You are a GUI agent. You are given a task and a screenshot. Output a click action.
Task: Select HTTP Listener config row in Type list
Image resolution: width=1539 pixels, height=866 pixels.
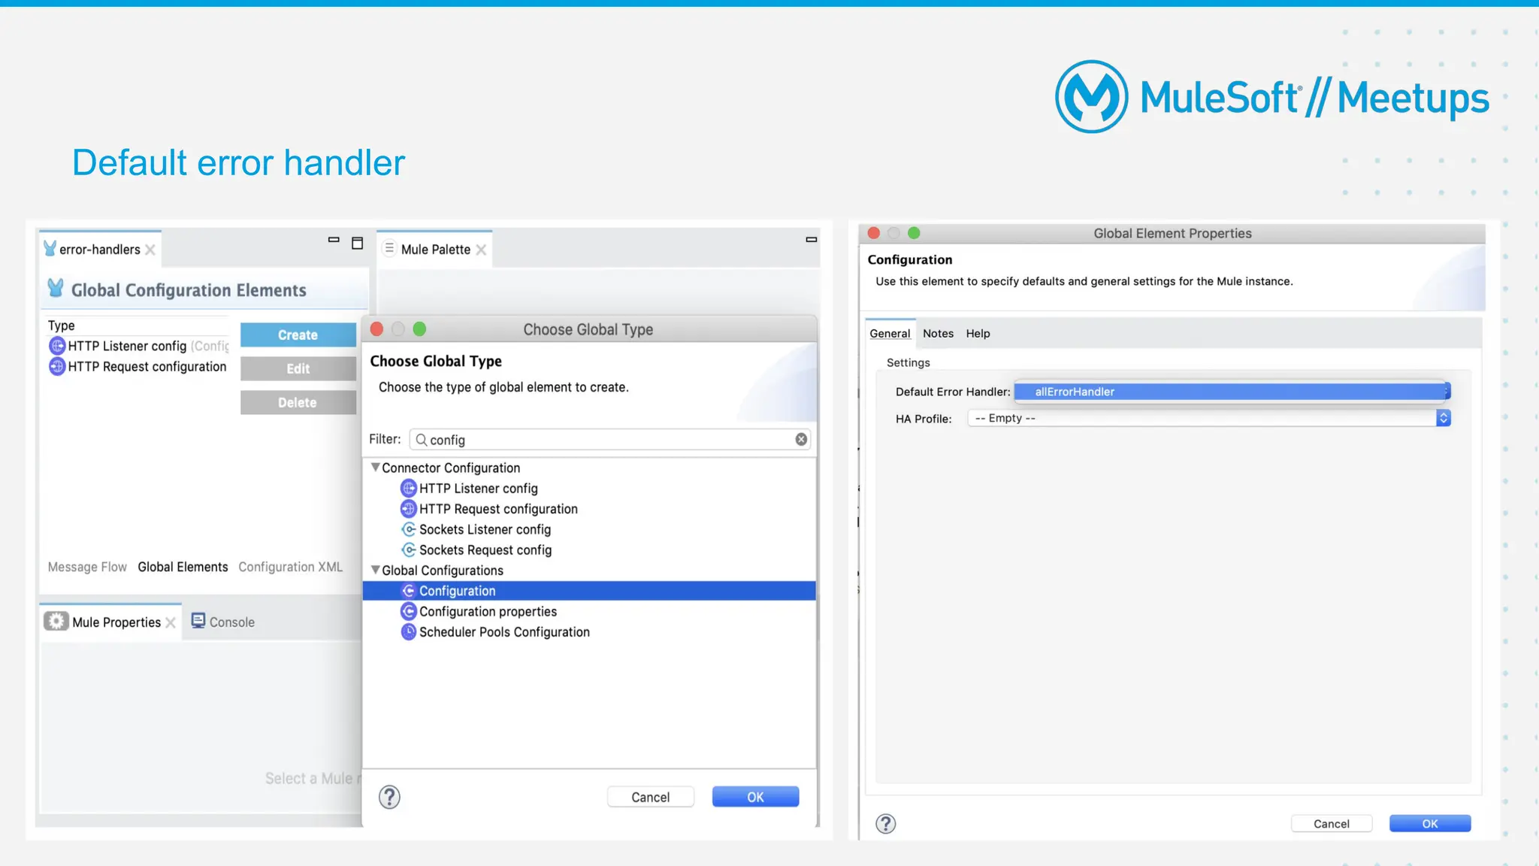click(x=138, y=346)
